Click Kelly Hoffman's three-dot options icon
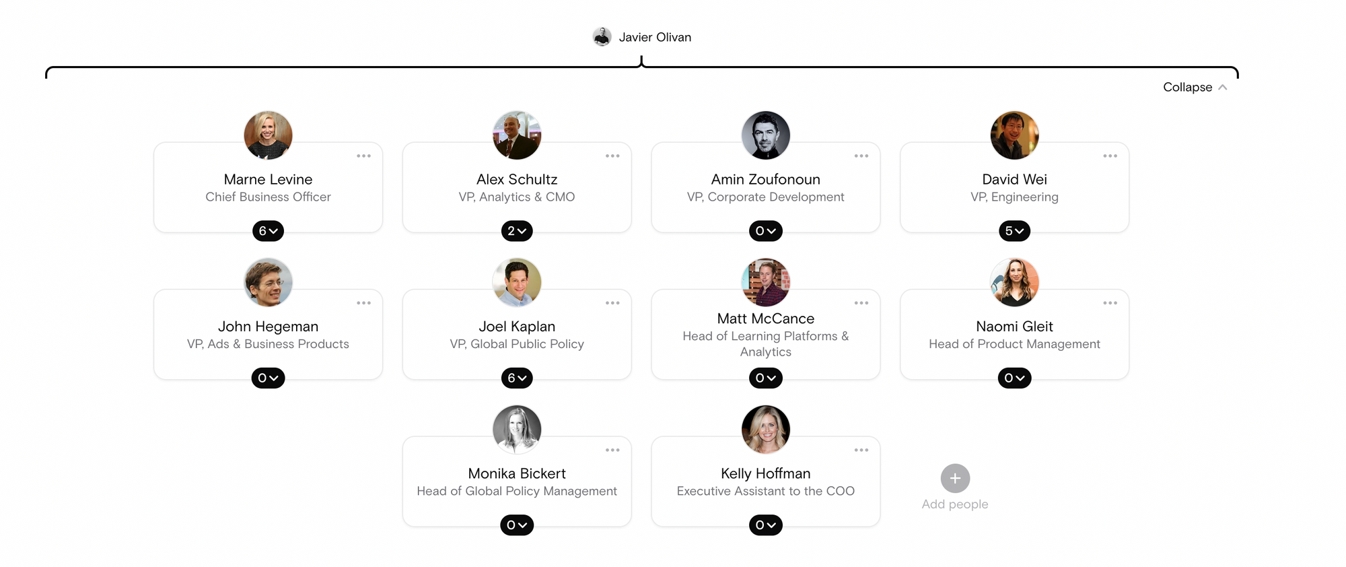This screenshot has width=1346, height=567. (861, 449)
